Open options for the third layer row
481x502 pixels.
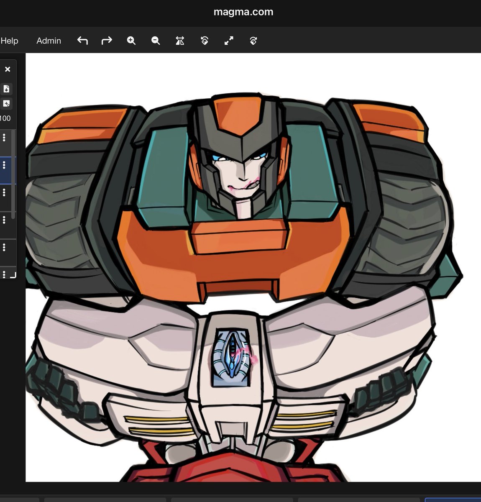click(4, 192)
